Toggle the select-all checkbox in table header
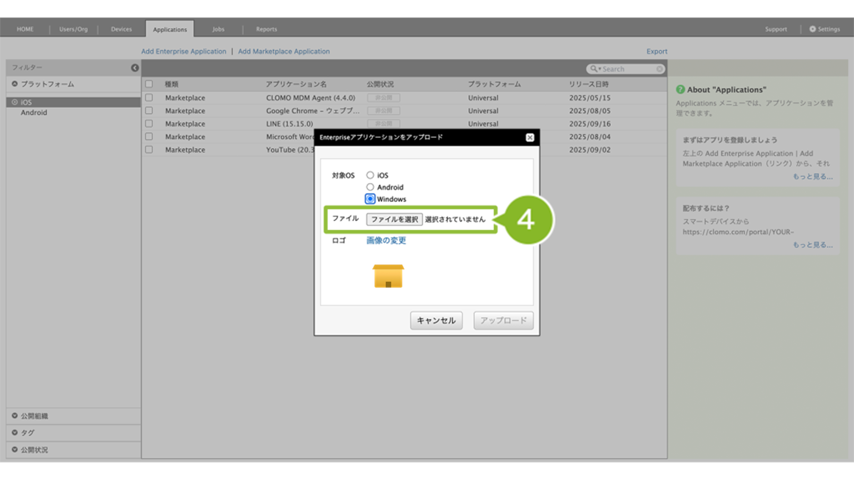854x480 pixels. coord(149,84)
